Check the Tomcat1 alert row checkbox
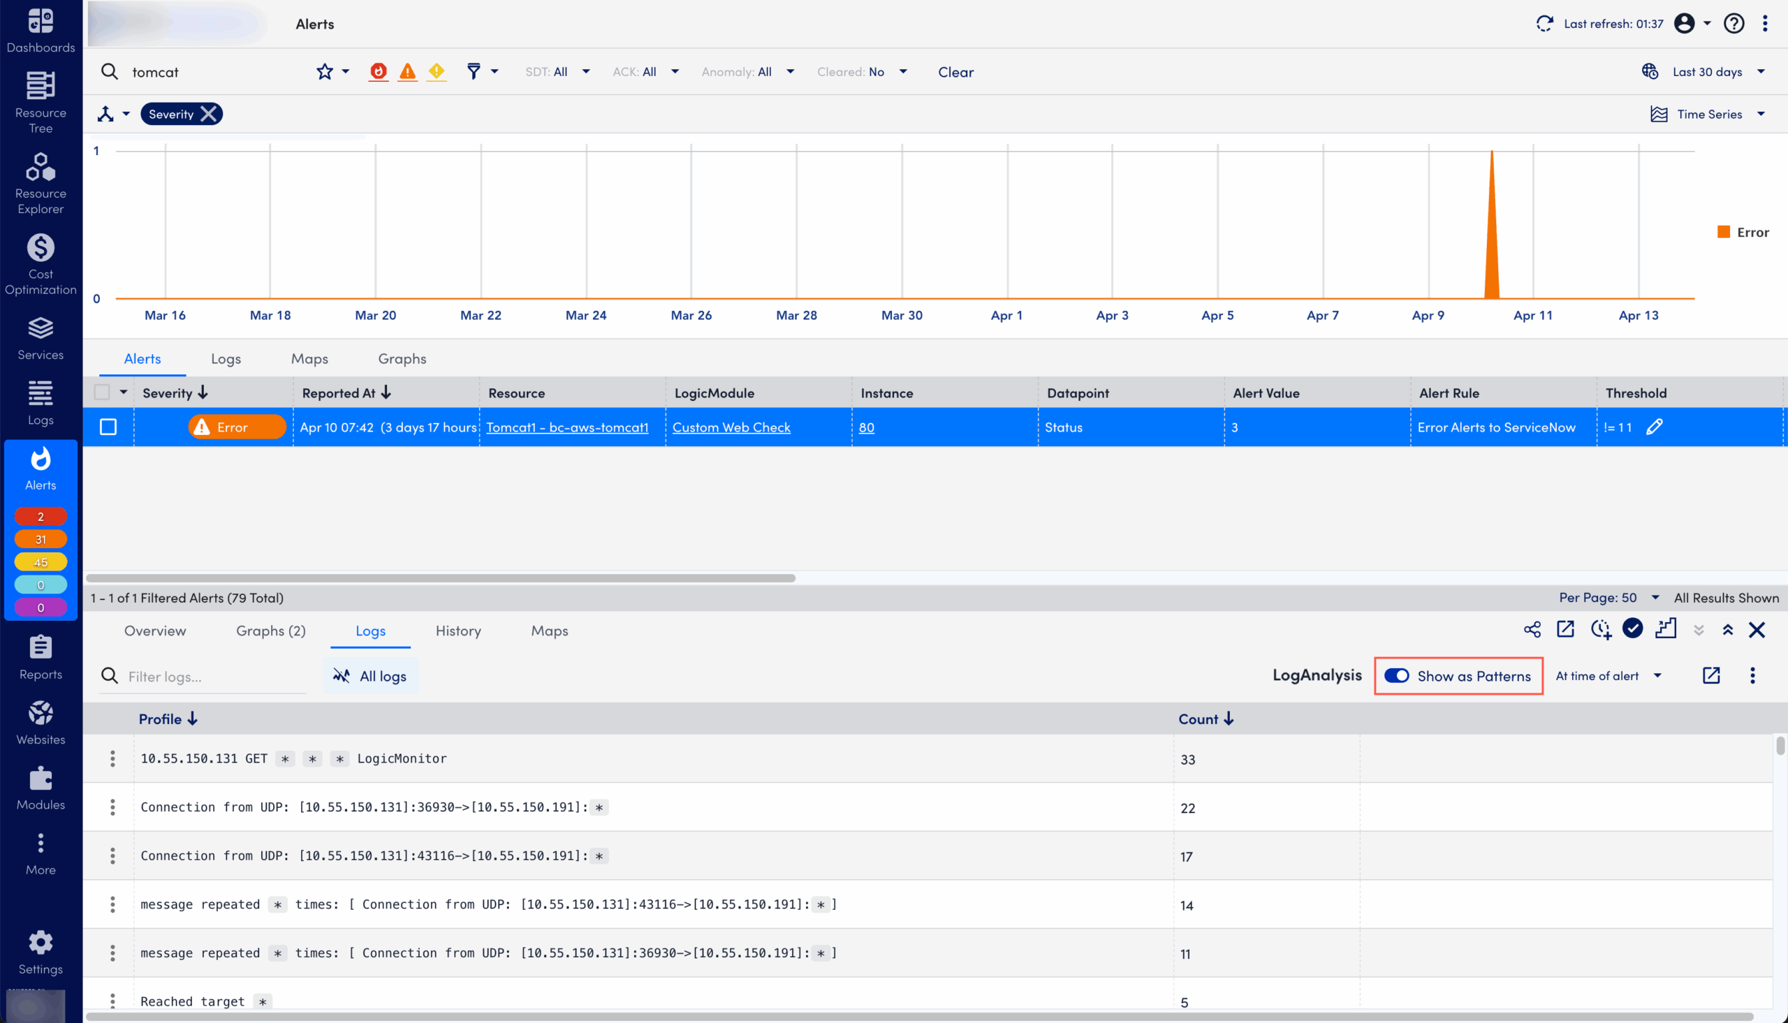 [x=108, y=427]
